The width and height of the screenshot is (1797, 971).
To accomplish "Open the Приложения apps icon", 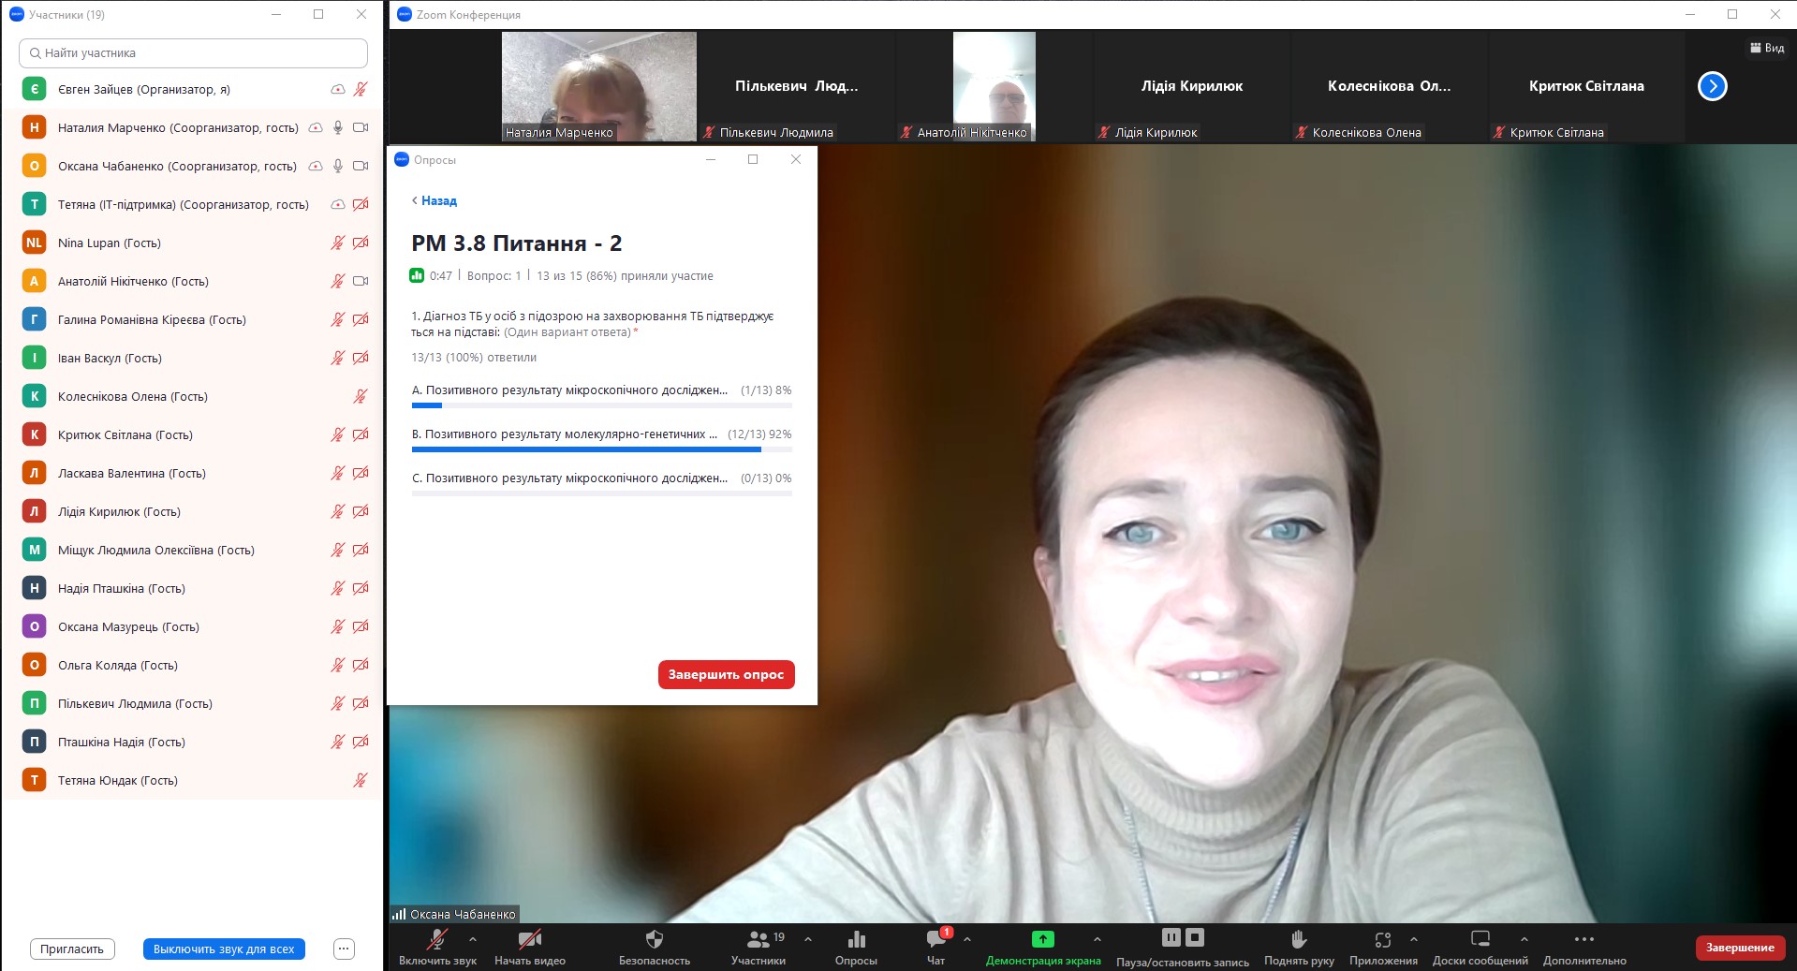I will click(x=1382, y=939).
